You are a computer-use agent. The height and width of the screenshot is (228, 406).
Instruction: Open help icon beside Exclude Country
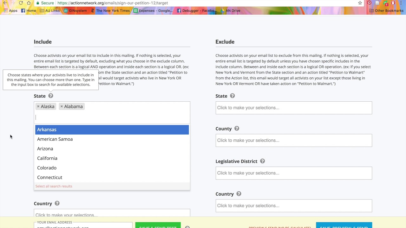pos(239,193)
